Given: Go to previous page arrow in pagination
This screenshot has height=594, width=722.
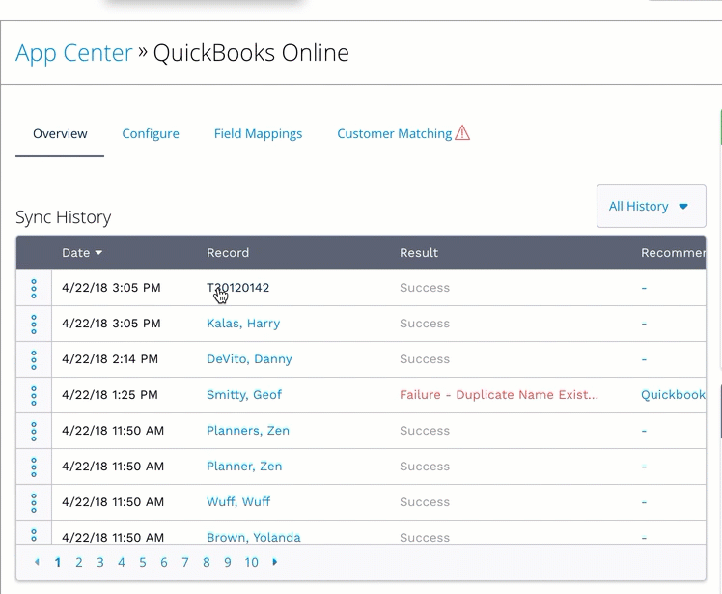Looking at the screenshot, I should click(37, 562).
